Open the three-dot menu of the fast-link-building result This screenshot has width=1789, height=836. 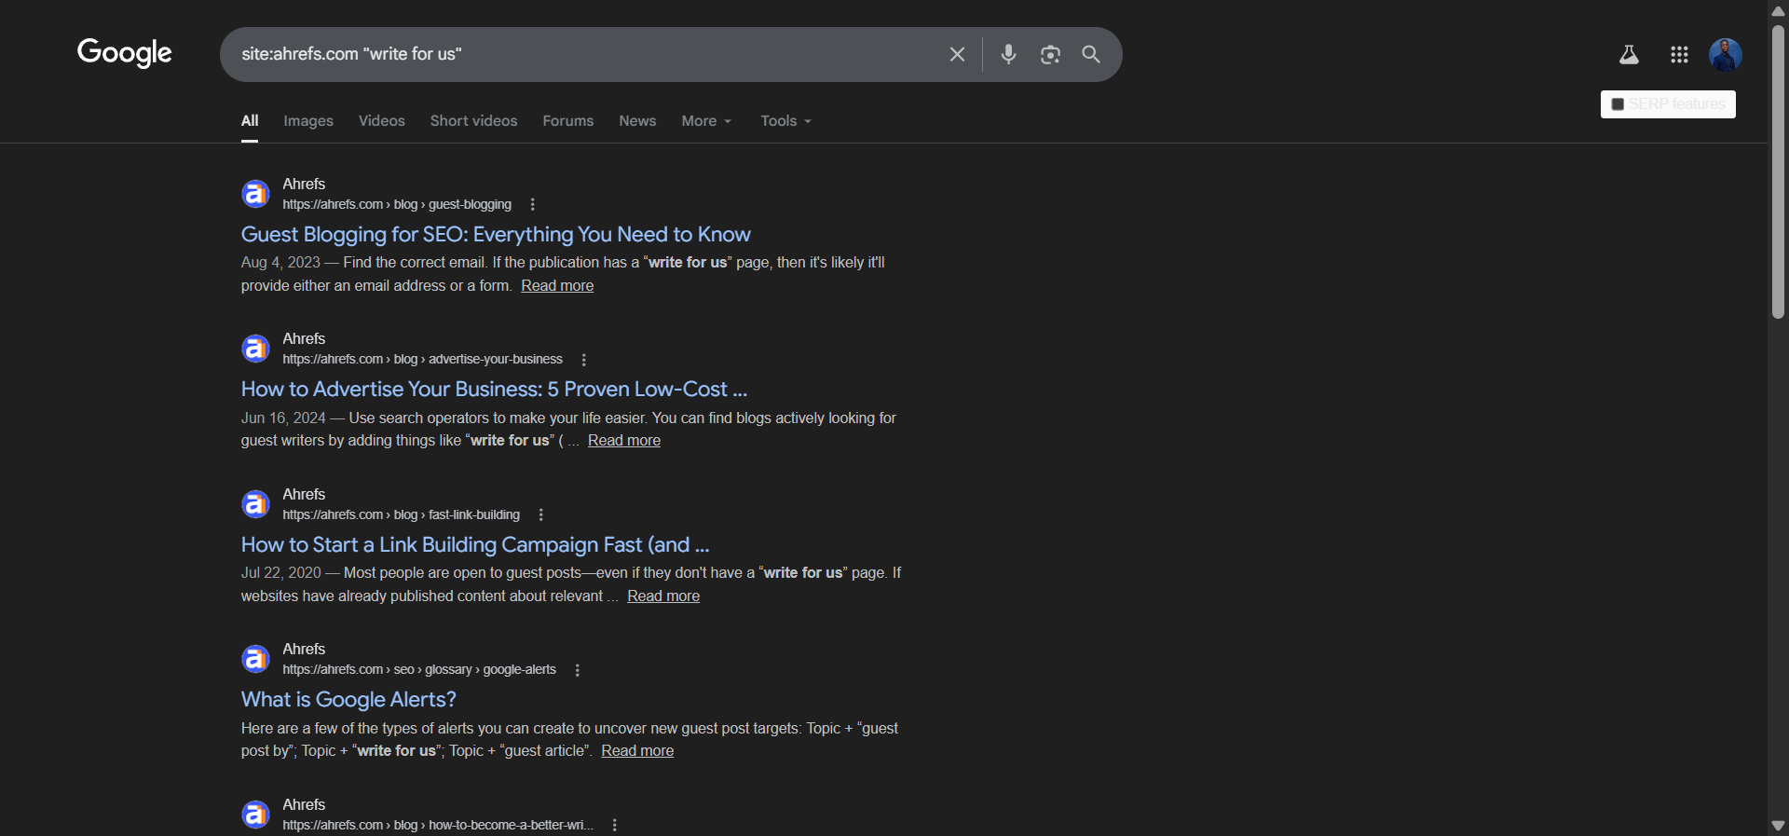pyautogui.click(x=540, y=515)
